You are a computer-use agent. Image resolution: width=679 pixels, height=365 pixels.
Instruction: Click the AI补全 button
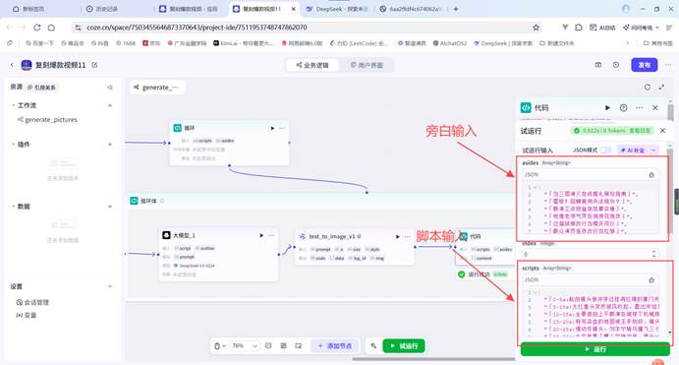[x=632, y=150]
